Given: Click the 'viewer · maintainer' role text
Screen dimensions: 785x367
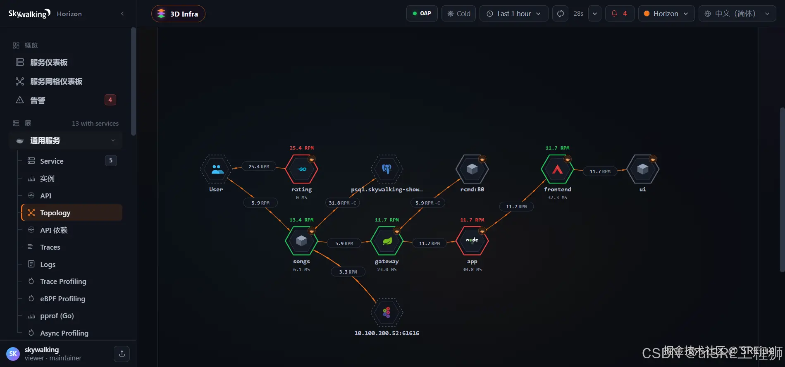Looking at the screenshot, I should pos(53,358).
